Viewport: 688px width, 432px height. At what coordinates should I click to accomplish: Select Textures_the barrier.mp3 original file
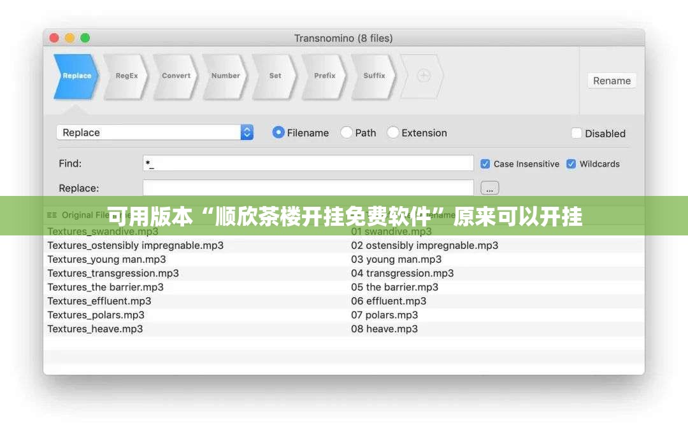(x=105, y=287)
